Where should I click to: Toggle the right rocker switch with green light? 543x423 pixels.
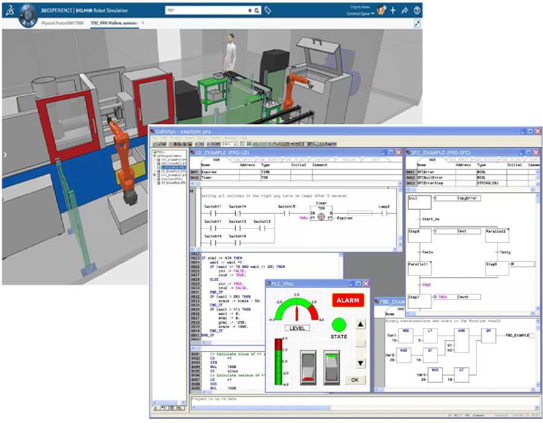(331, 367)
